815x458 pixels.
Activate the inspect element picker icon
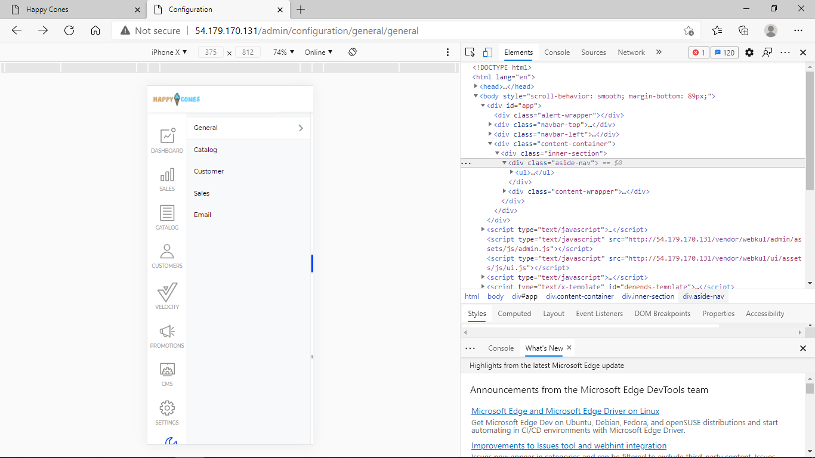coord(470,52)
